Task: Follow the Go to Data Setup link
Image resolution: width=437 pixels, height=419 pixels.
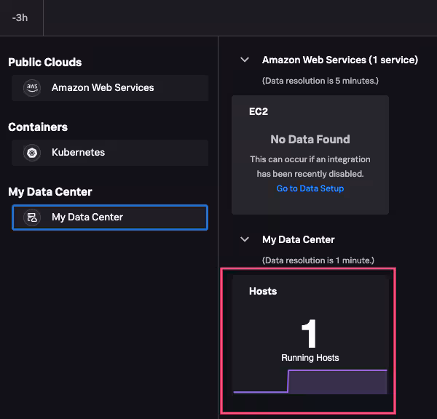Action: pos(310,188)
